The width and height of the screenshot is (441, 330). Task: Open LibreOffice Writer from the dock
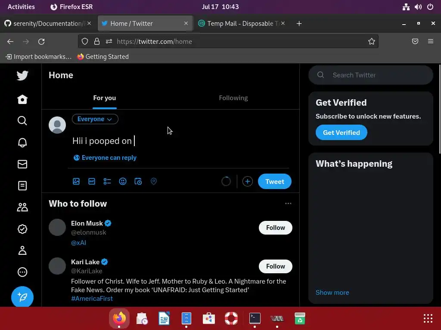(164, 318)
